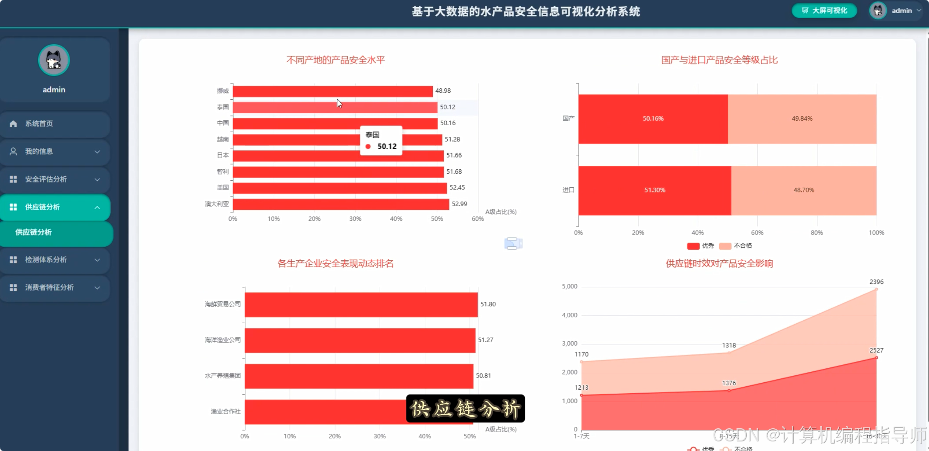Click the 美国 axis label
929x451 pixels.
pyautogui.click(x=223, y=188)
